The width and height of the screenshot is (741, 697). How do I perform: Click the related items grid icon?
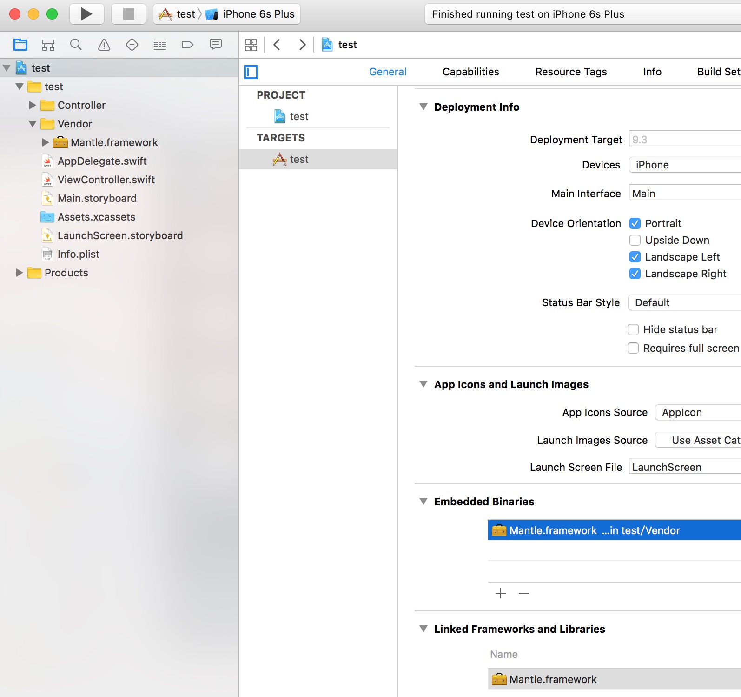click(x=251, y=45)
